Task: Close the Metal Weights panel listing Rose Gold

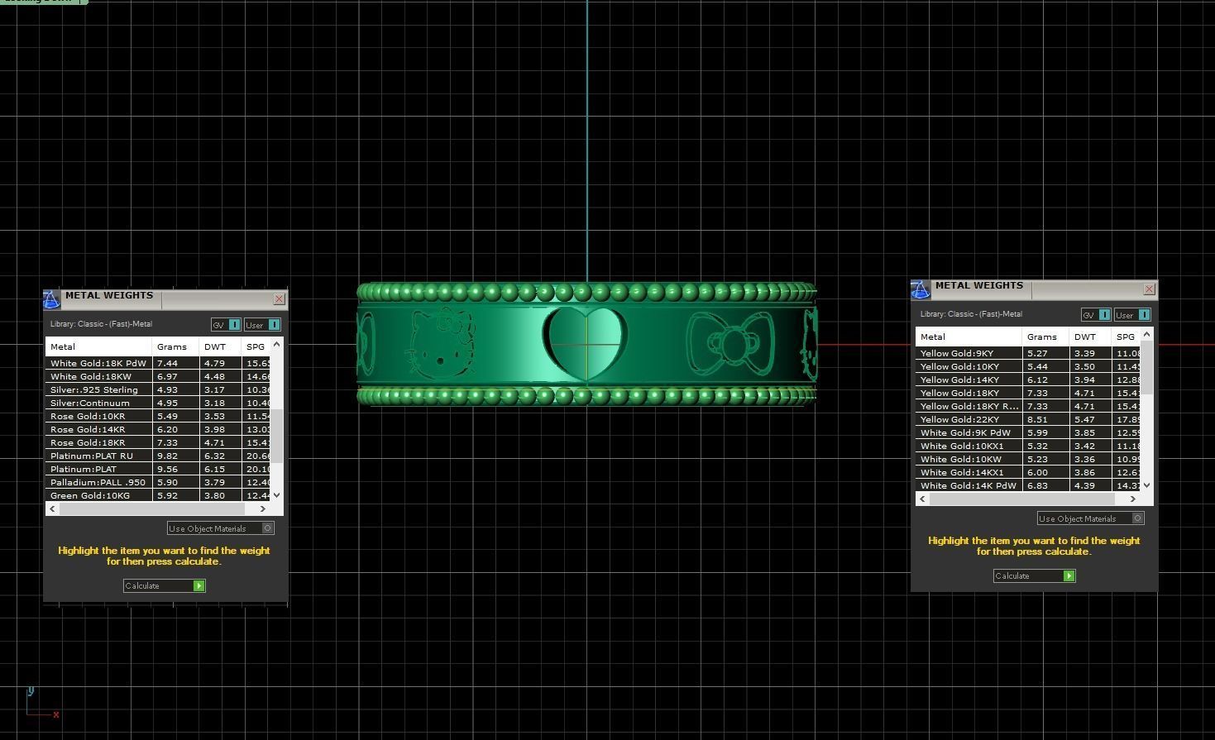Action: 279,299
